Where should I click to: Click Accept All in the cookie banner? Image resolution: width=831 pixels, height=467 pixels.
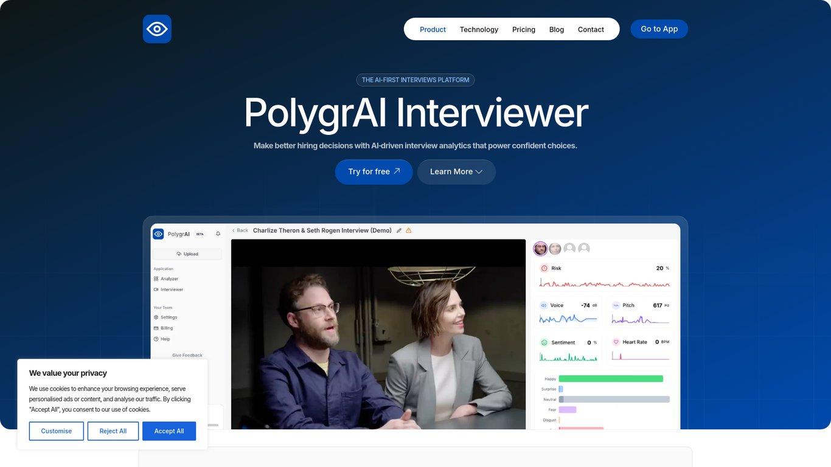click(x=169, y=431)
